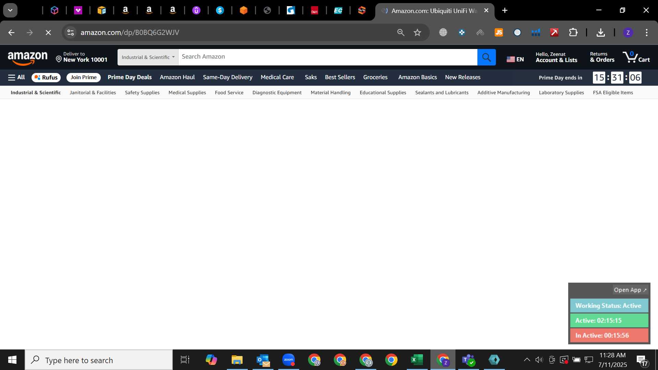This screenshot has height=370, width=658.
Task: View site information icon in address bar
Action: pos(71,33)
